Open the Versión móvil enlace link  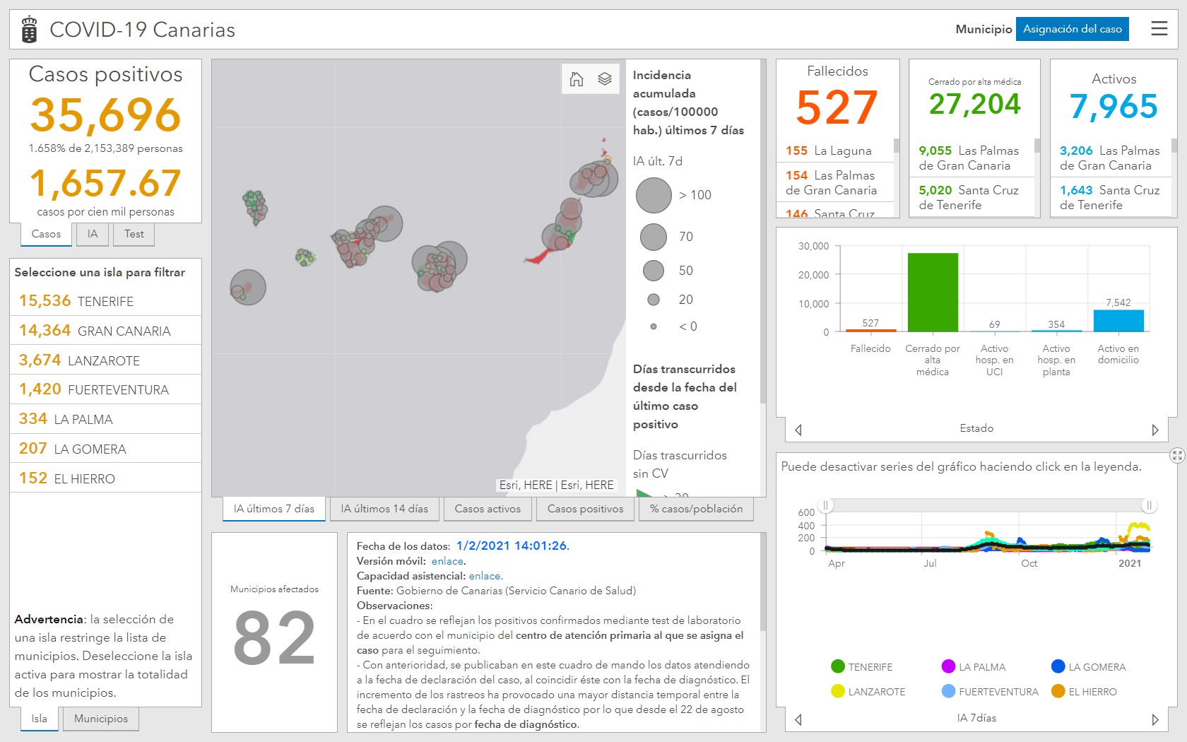click(x=447, y=561)
